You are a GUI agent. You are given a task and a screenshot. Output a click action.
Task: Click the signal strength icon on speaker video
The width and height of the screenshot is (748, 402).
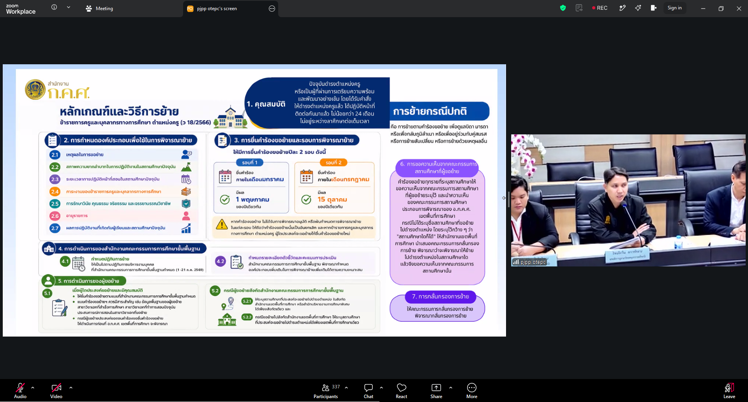pyautogui.click(x=516, y=262)
